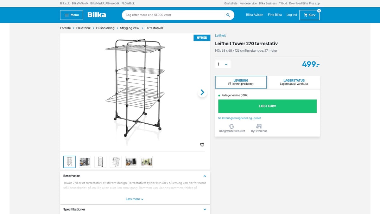
Task: Expand the Specifikationer section
Action: pyautogui.click(x=205, y=210)
